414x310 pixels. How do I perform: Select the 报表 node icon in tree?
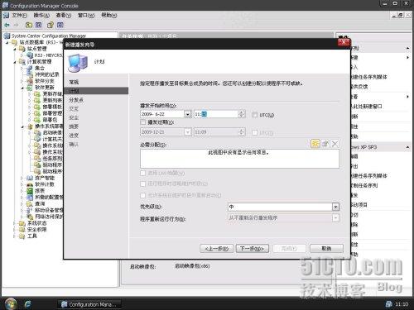tap(30, 191)
